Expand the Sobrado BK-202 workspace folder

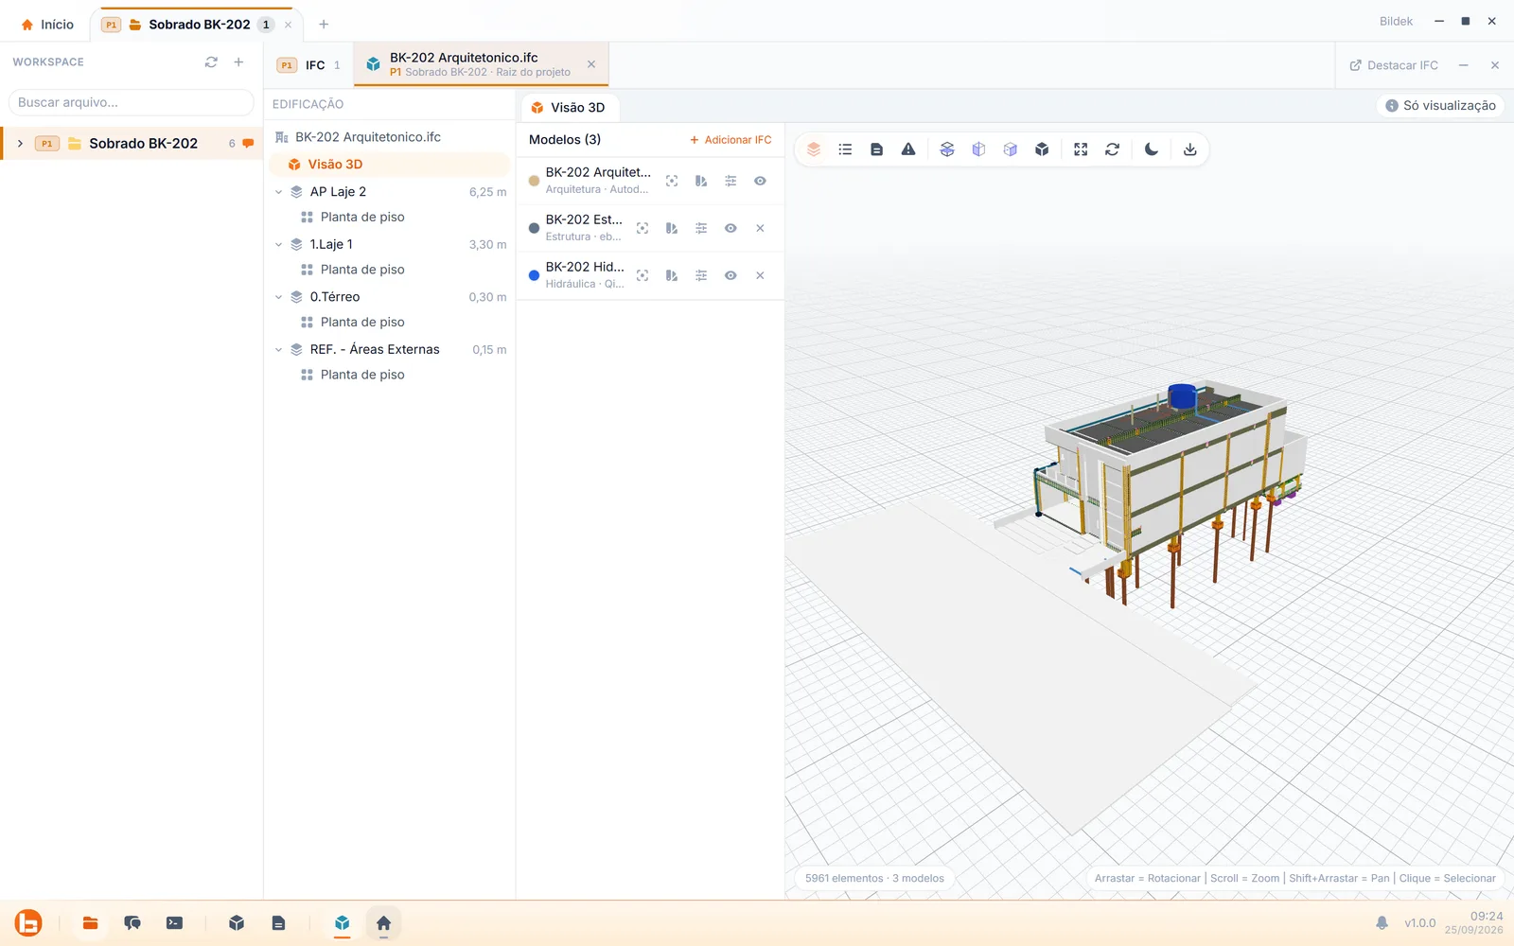pos(20,144)
